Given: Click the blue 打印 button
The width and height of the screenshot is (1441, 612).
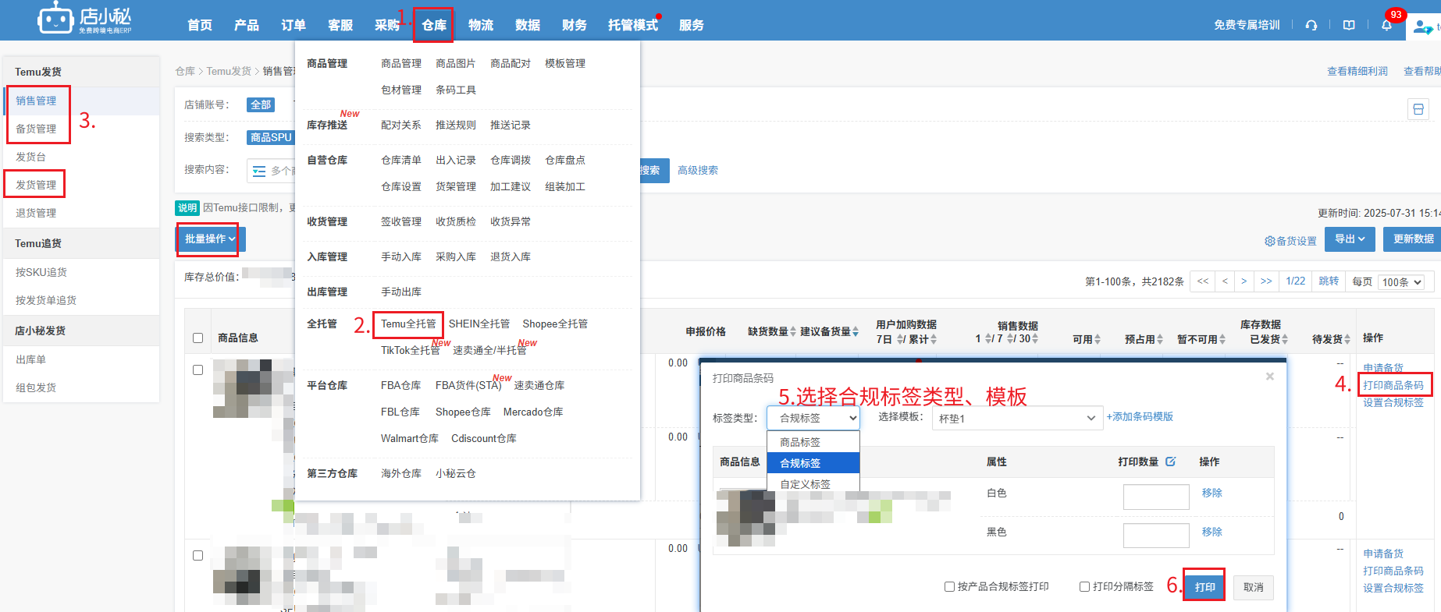Looking at the screenshot, I should click(1204, 587).
